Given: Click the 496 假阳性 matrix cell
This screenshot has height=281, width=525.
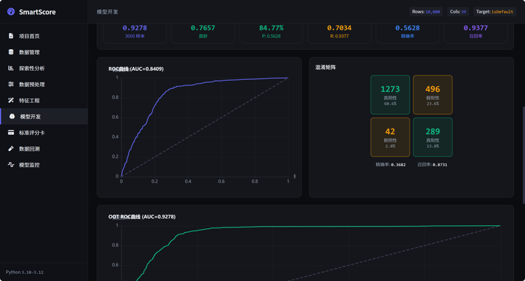Looking at the screenshot, I should (x=433, y=95).
